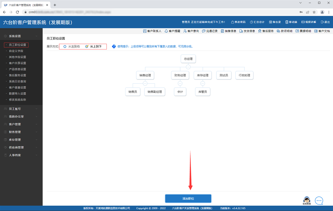Select the 销售经理 position node

tap(145, 75)
